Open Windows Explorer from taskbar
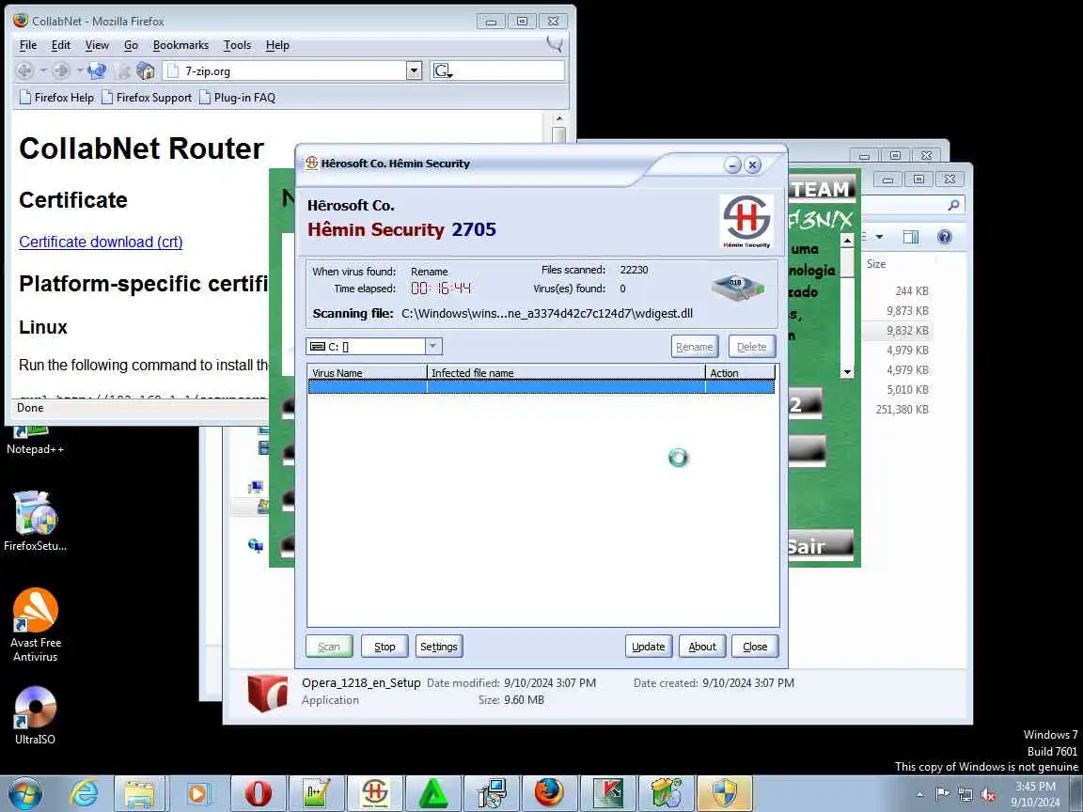 (x=140, y=793)
